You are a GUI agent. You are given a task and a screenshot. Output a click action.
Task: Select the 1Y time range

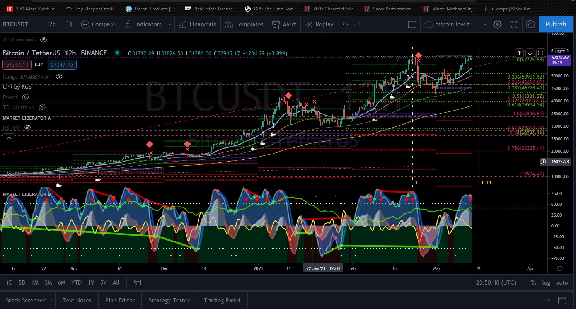tap(91, 283)
